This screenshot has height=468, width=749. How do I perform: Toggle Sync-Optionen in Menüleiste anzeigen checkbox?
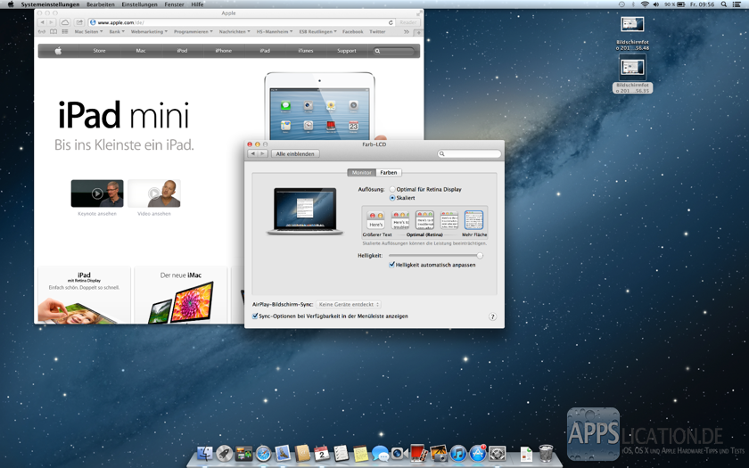point(255,316)
